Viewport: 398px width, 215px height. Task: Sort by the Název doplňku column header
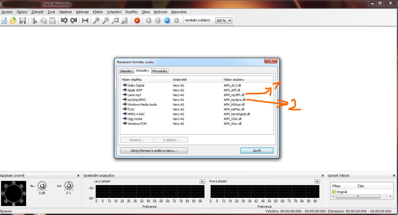(145, 80)
